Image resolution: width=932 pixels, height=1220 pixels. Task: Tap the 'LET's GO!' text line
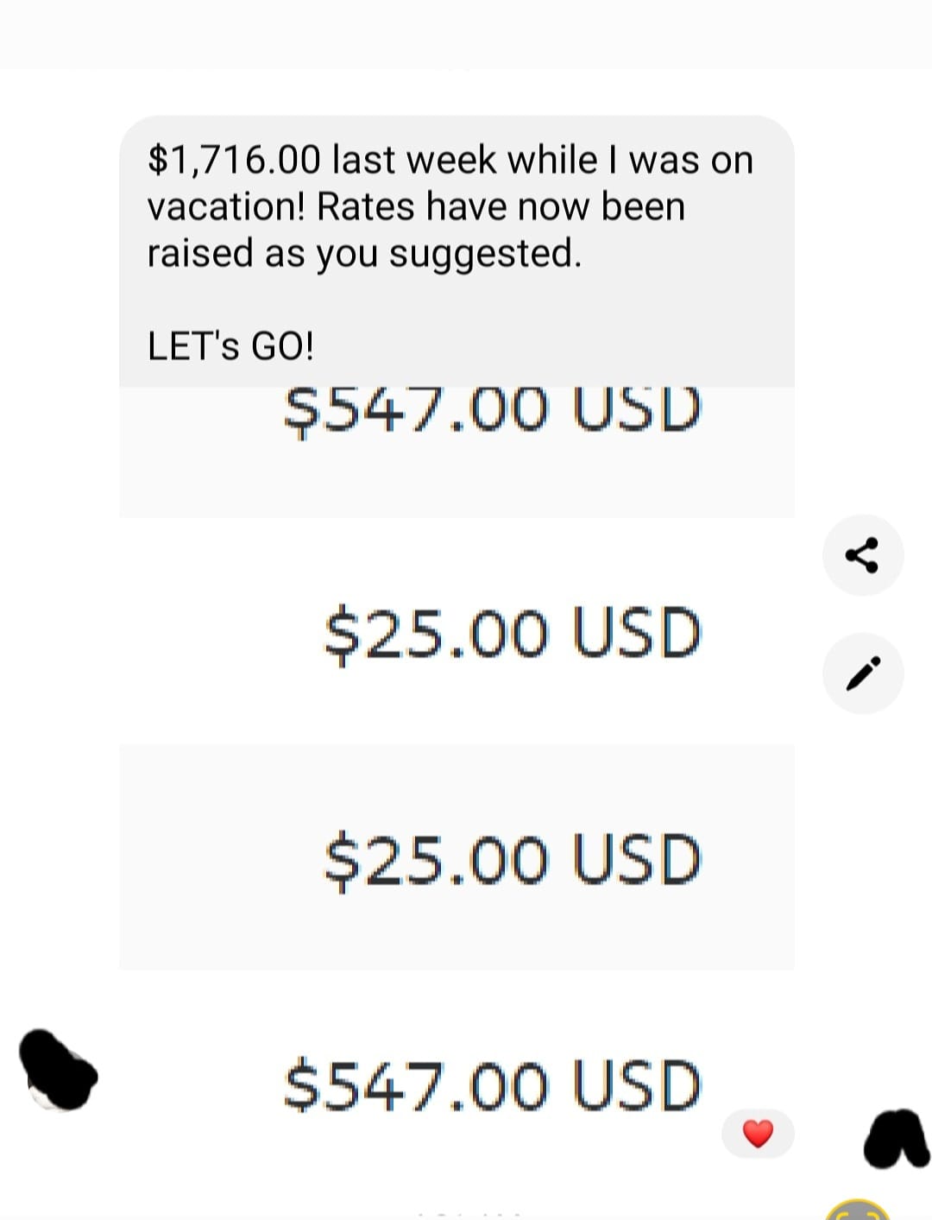click(230, 346)
